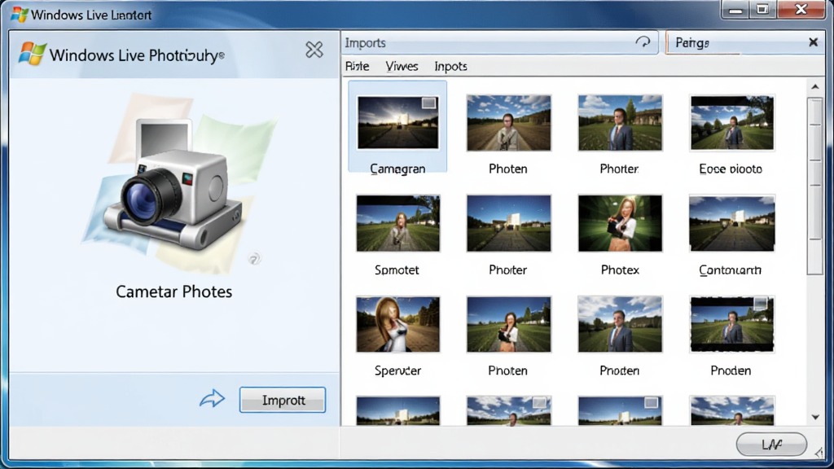Click the Windows Live logo beside the Photrbuly heading
Screen dimensions: 834x469
32,54
